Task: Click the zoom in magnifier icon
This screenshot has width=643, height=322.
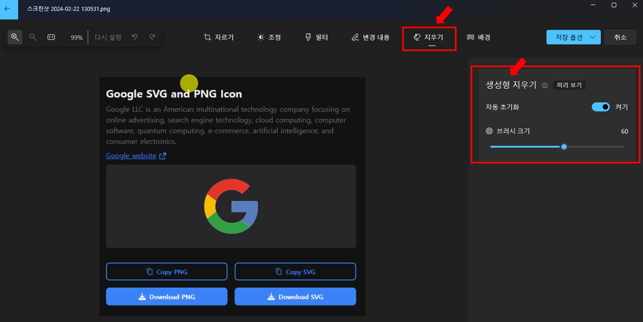Action: point(15,37)
